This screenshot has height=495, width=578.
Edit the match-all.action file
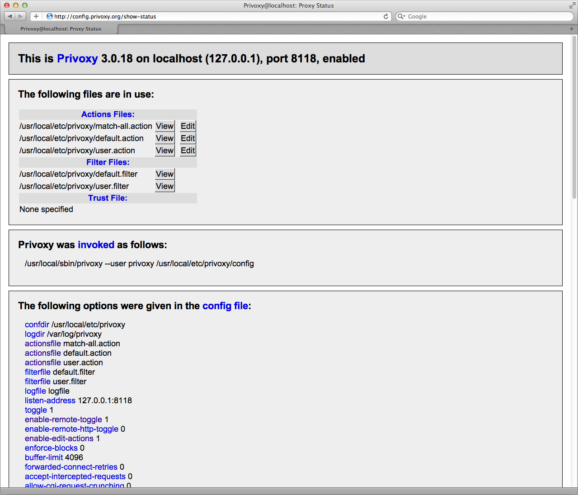(x=188, y=126)
